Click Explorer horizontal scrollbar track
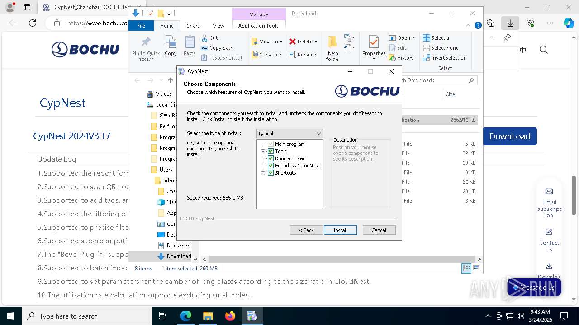 [x=342, y=260]
